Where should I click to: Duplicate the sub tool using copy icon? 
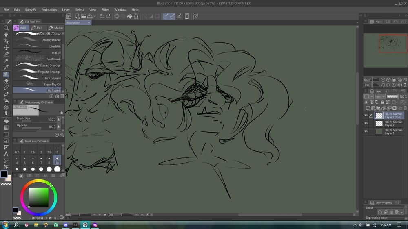point(57,96)
